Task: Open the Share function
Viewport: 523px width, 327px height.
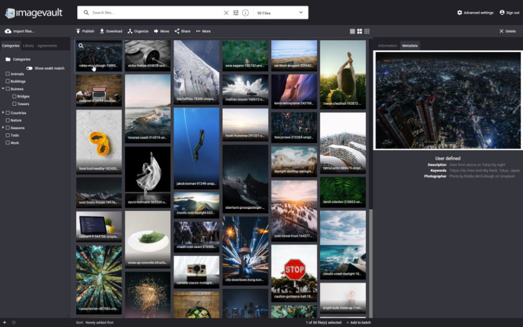Action: coord(177,31)
